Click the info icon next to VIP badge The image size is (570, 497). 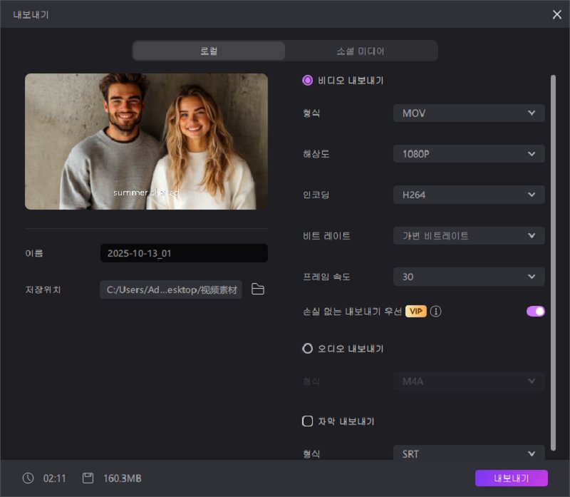pyautogui.click(x=435, y=311)
